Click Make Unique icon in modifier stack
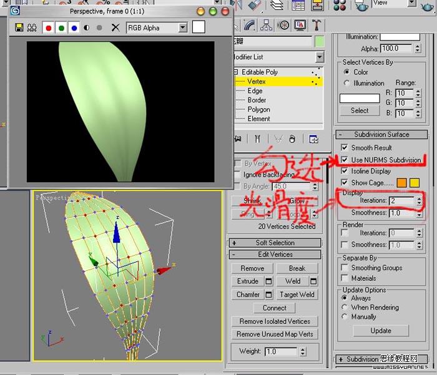This screenshot has width=437, height=375. pyautogui.click(x=278, y=139)
